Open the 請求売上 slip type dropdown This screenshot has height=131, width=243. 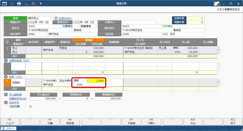tap(51, 18)
